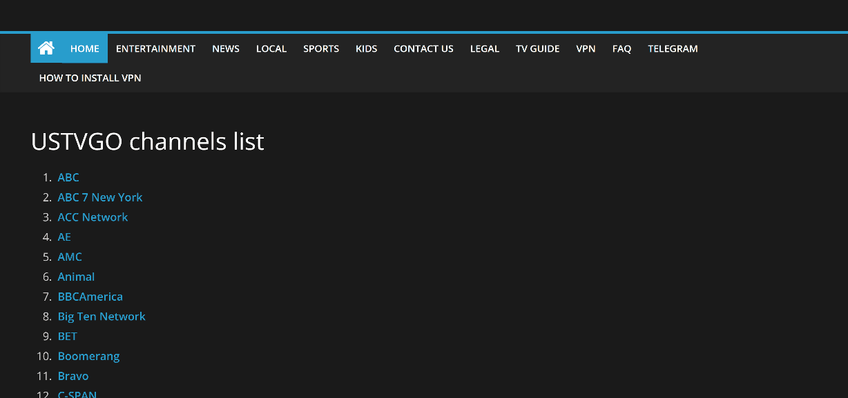848x398 pixels.
Task: Open the C-SPAN channel link
Action: click(77, 394)
